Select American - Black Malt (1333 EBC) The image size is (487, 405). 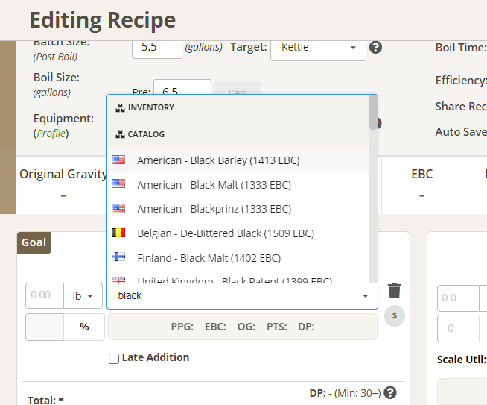click(214, 184)
